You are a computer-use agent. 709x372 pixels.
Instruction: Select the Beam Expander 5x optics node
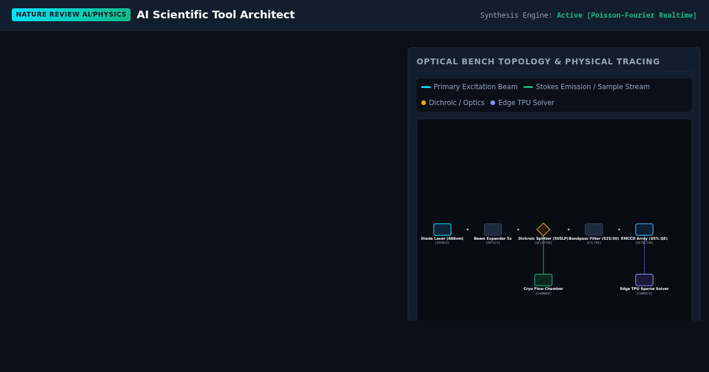[x=493, y=230]
